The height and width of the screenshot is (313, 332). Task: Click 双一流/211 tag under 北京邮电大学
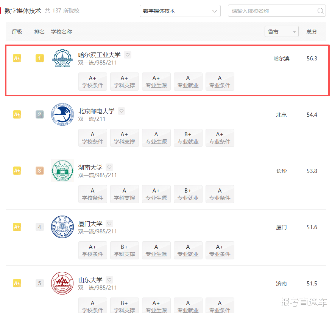92,119
